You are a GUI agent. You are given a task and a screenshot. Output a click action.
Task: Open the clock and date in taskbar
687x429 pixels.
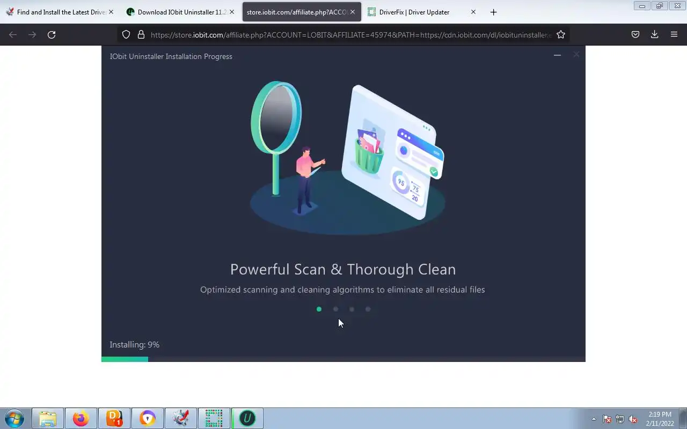[x=660, y=419]
